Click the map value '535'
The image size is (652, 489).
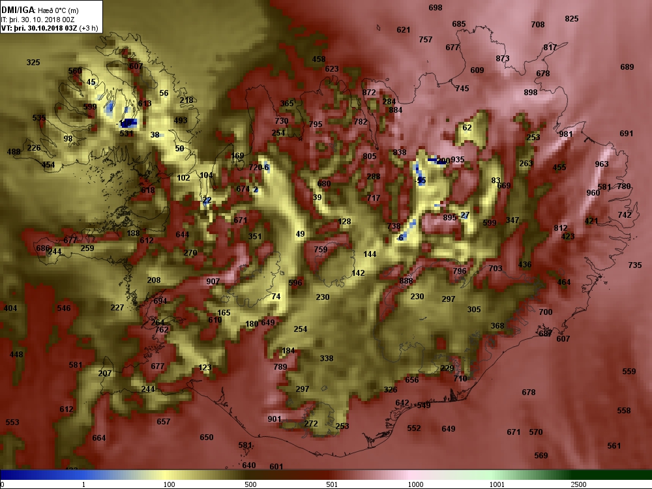click(39, 117)
